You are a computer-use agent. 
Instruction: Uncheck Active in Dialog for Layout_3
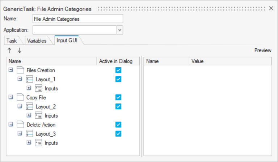[118, 134]
